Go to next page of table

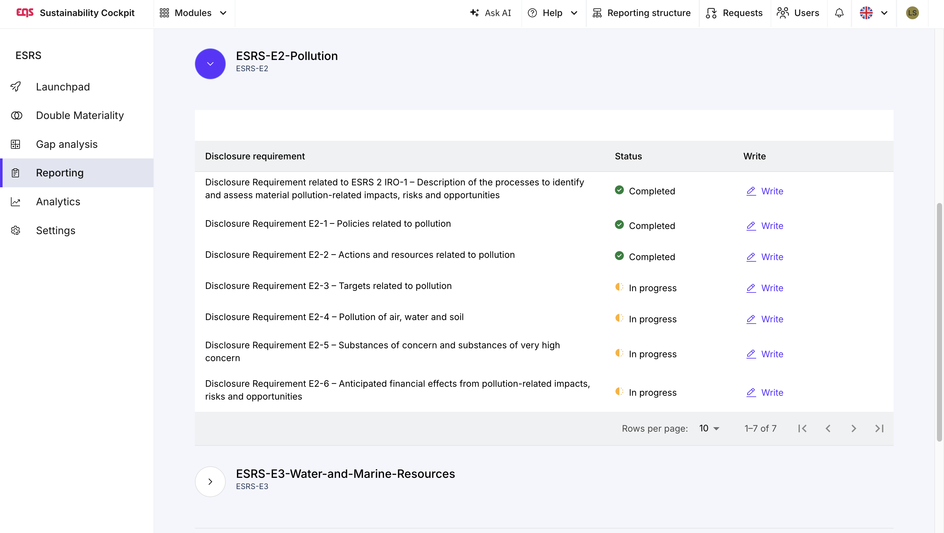pos(854,428)
